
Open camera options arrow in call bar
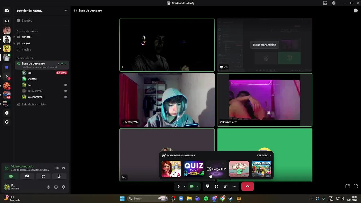click(x=197, y=186)
